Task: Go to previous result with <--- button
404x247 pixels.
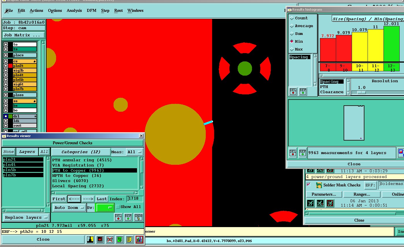Action: tap(74, 199)
